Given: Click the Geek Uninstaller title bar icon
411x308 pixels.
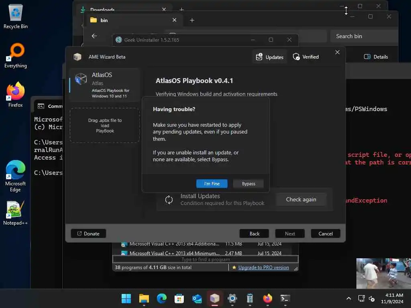Looking at the screenshot, I should 119,40.
